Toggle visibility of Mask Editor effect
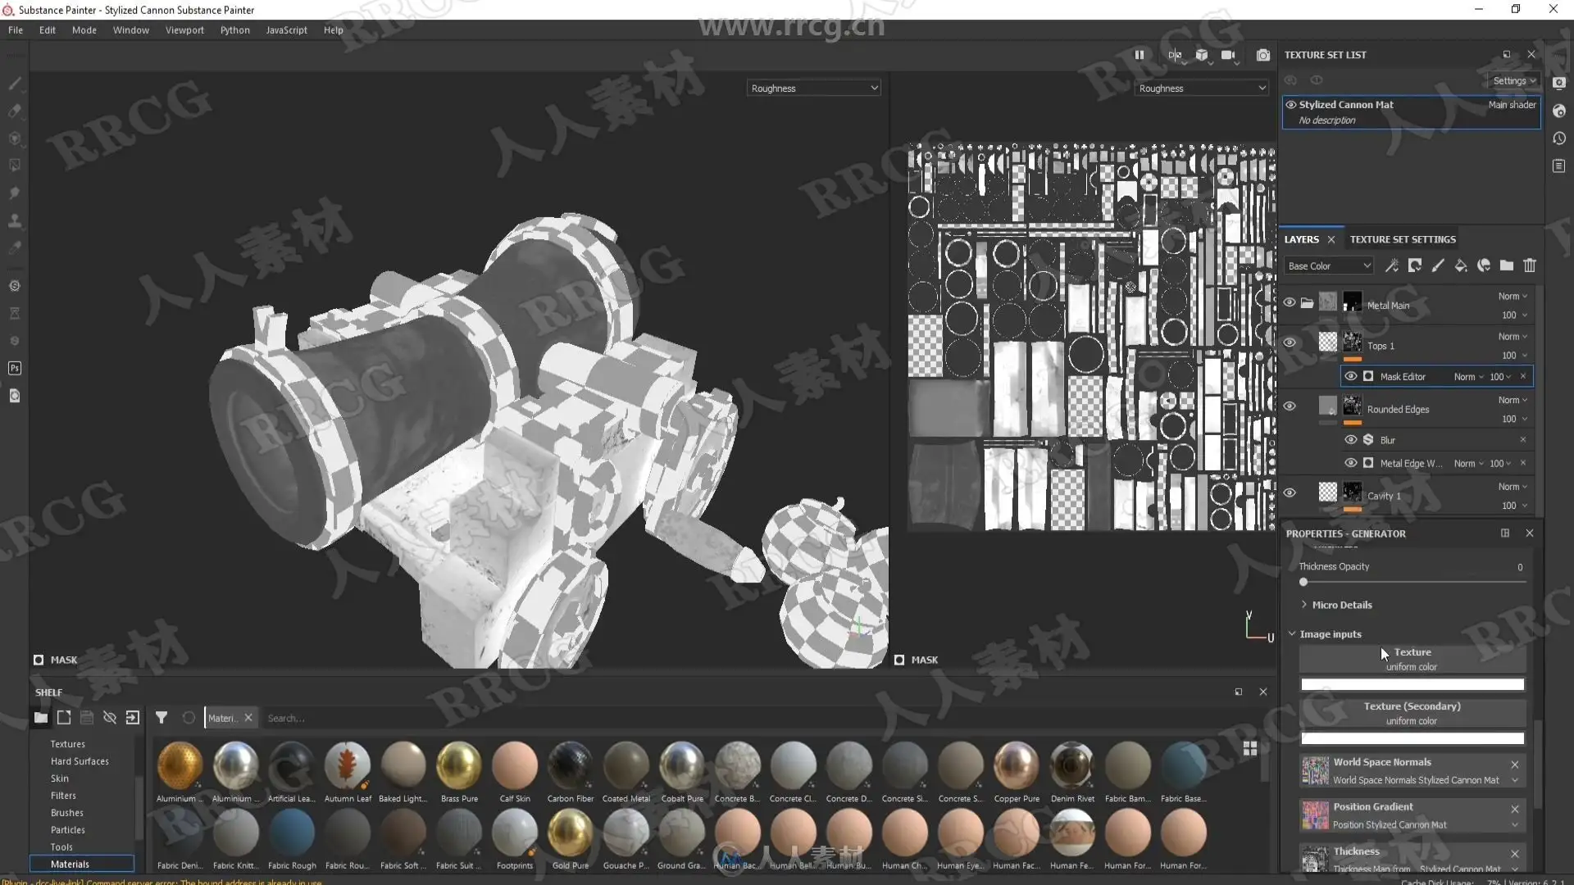This screenshot has width=1574, height=885. pyautogui.click(x=1350, y=376)
